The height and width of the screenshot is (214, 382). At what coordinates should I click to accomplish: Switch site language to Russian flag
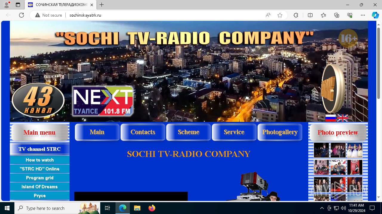(330, 118)
